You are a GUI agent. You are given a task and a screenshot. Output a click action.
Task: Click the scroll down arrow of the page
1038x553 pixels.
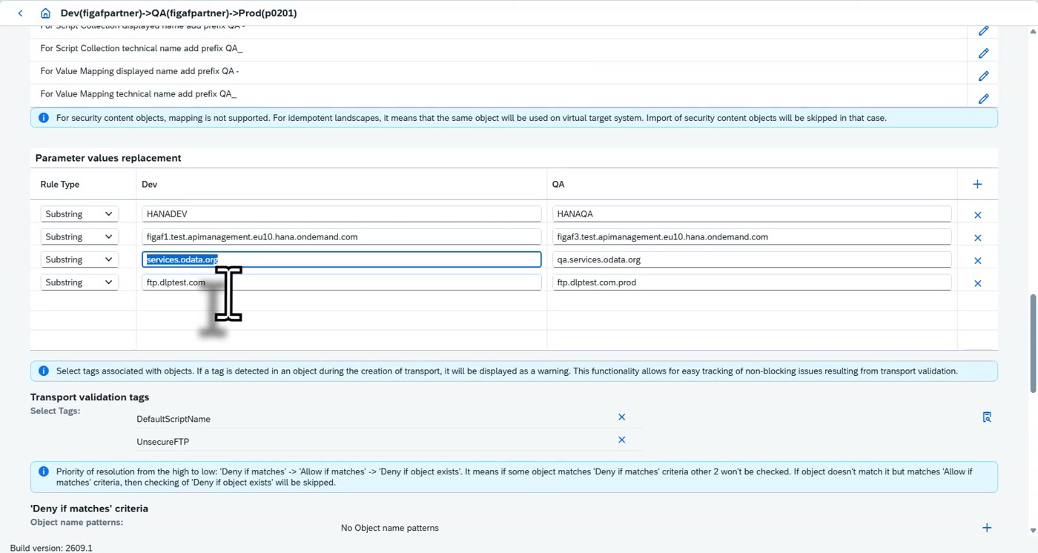1033,531
